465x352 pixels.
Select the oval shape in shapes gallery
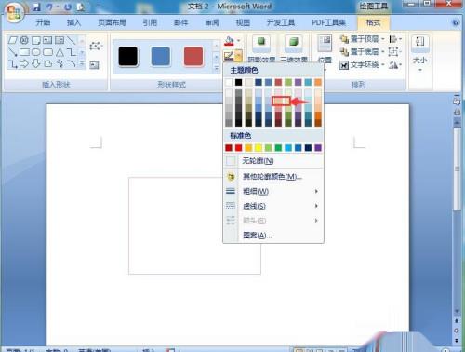(x=36, y=52)
